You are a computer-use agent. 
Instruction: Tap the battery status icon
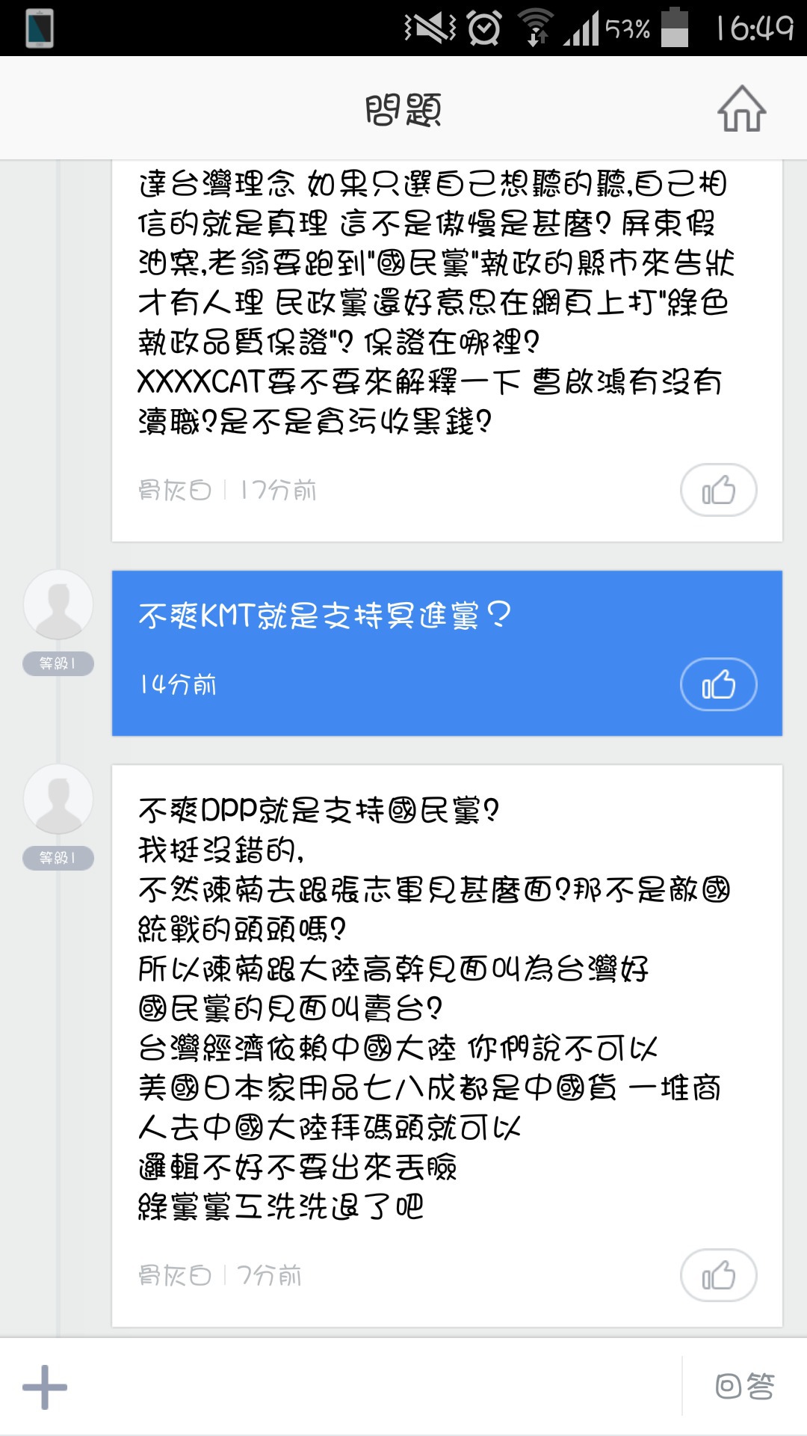(x=675, y=28)
